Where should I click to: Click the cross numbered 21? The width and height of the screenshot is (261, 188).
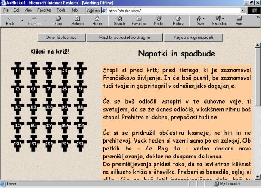[33, 144]
